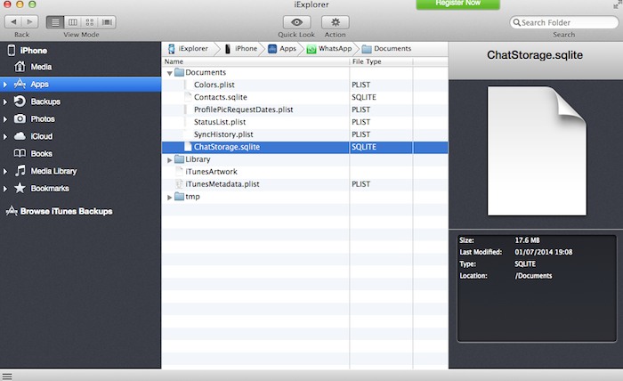Click the /Documents location value

533,276
